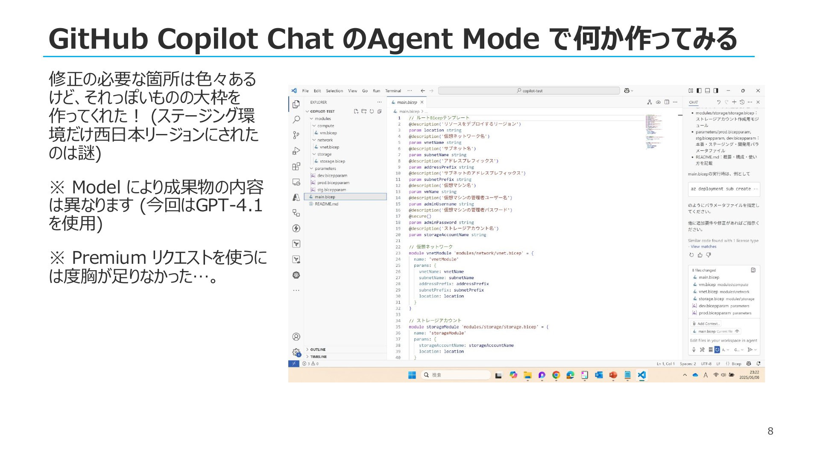Click the copilot-test command center search box
Screen dimensions: 820x461
529,90
